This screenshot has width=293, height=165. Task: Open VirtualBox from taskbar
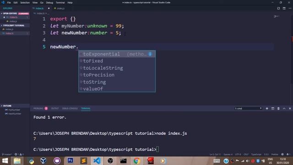pos(43,161)
